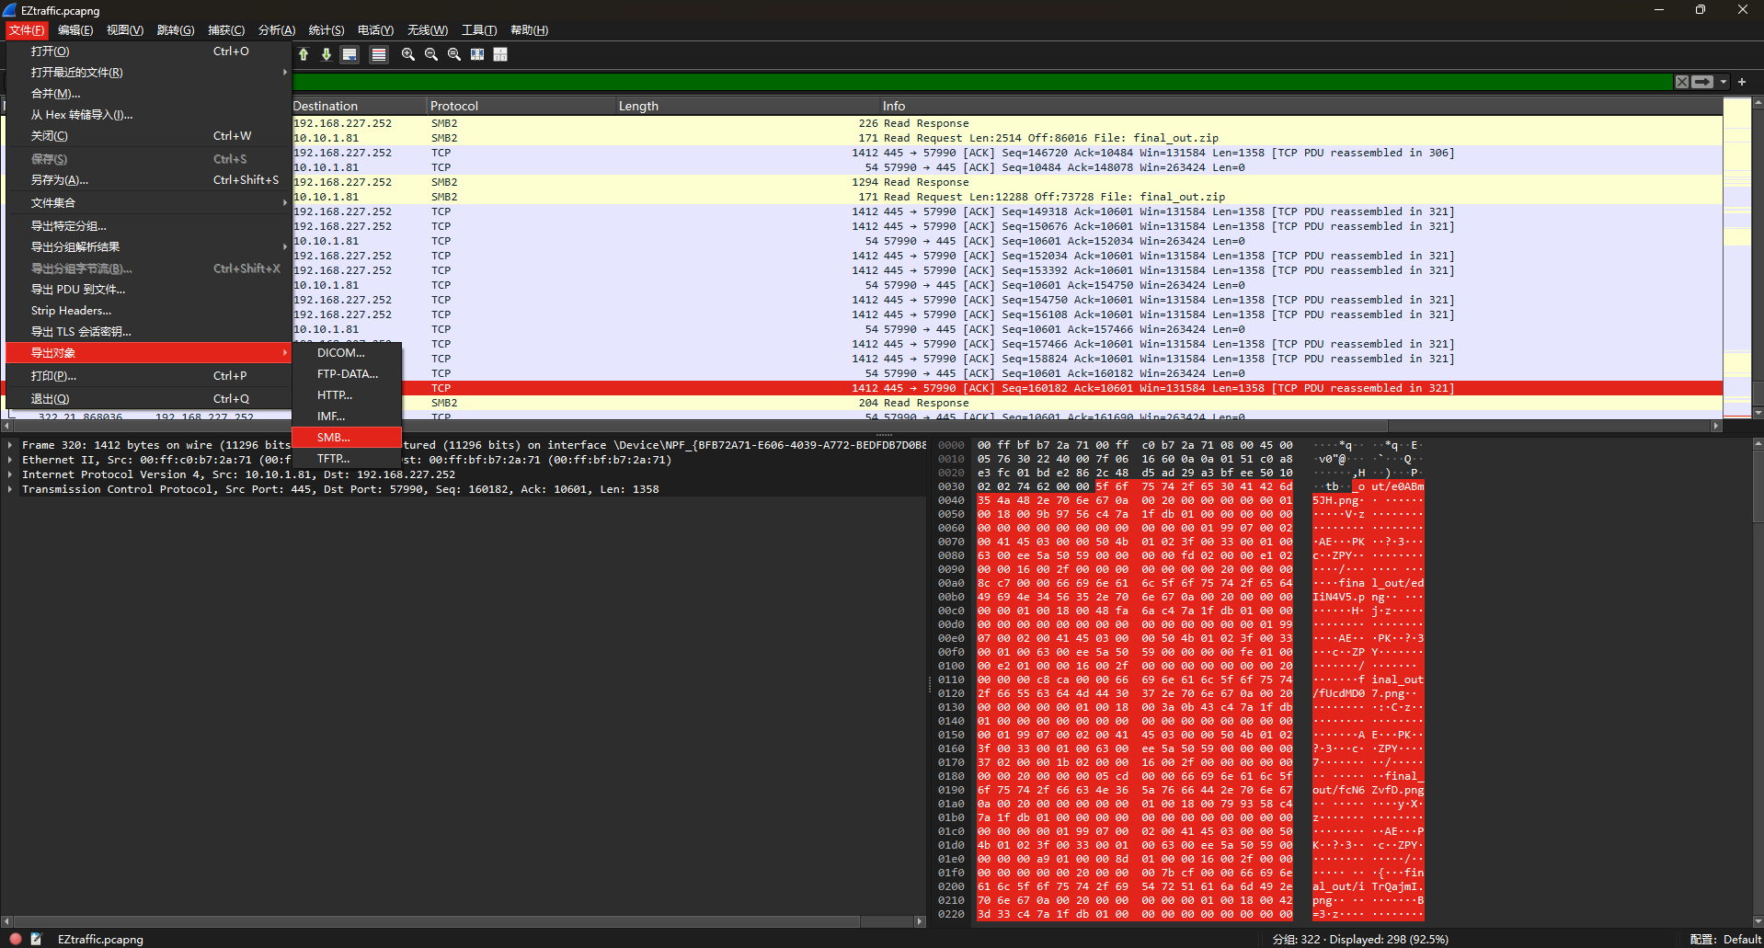This screenshot has width=1764, height=948.
Task: Choose 打开(O) from the file menu
Action: point(148,51)
